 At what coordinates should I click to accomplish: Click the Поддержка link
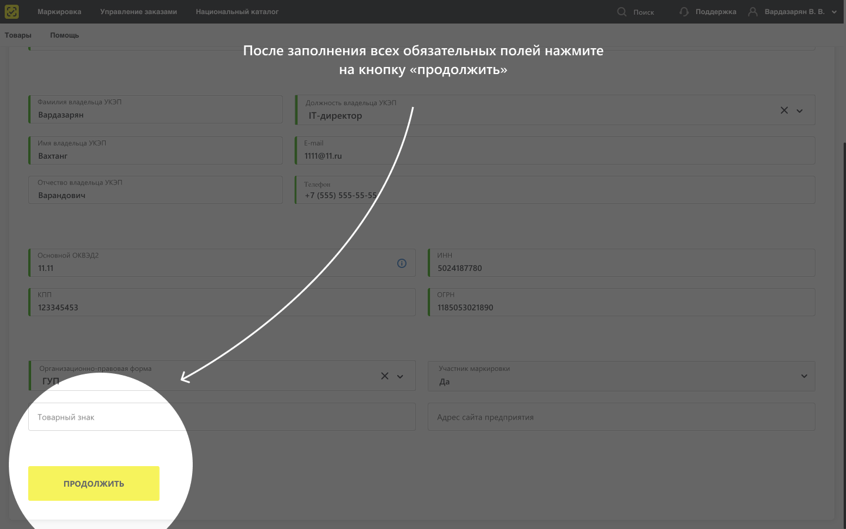[x=716, y=12]
